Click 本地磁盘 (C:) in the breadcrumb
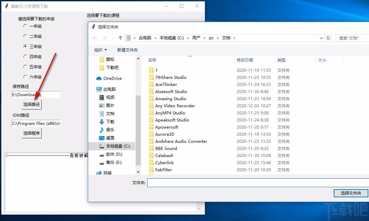The height and width of the screenshot is (221, 369). [172, 38]
